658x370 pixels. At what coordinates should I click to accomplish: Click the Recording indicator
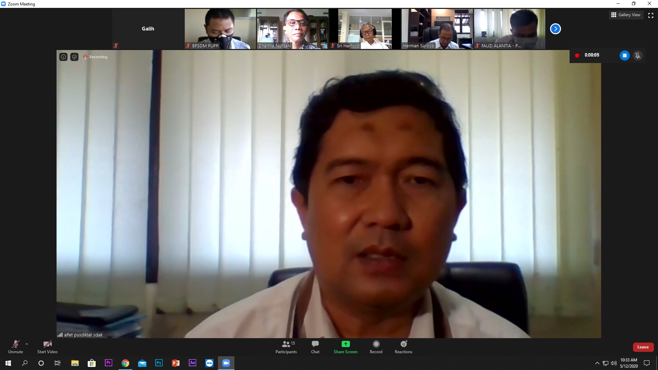(95, 57)
